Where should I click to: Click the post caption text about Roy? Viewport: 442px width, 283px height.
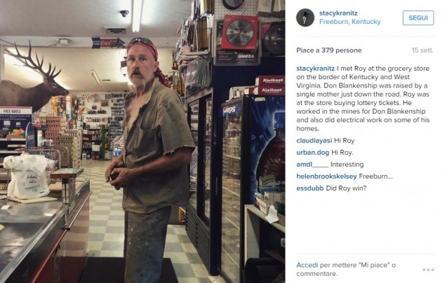click(x=363, y=99)
